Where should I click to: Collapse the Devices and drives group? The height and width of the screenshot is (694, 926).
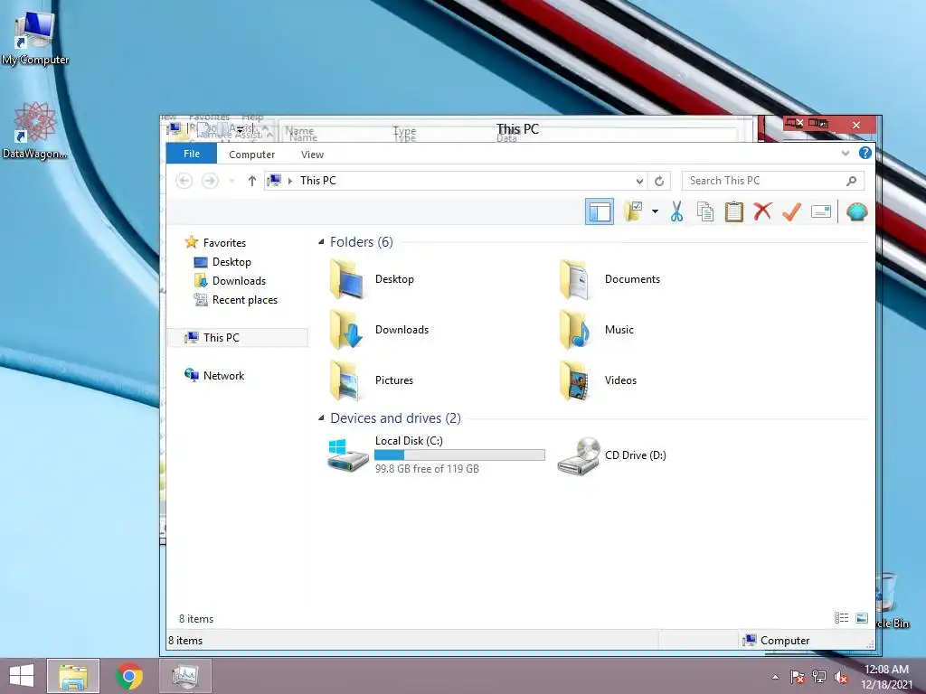click(x=321, y=418)
